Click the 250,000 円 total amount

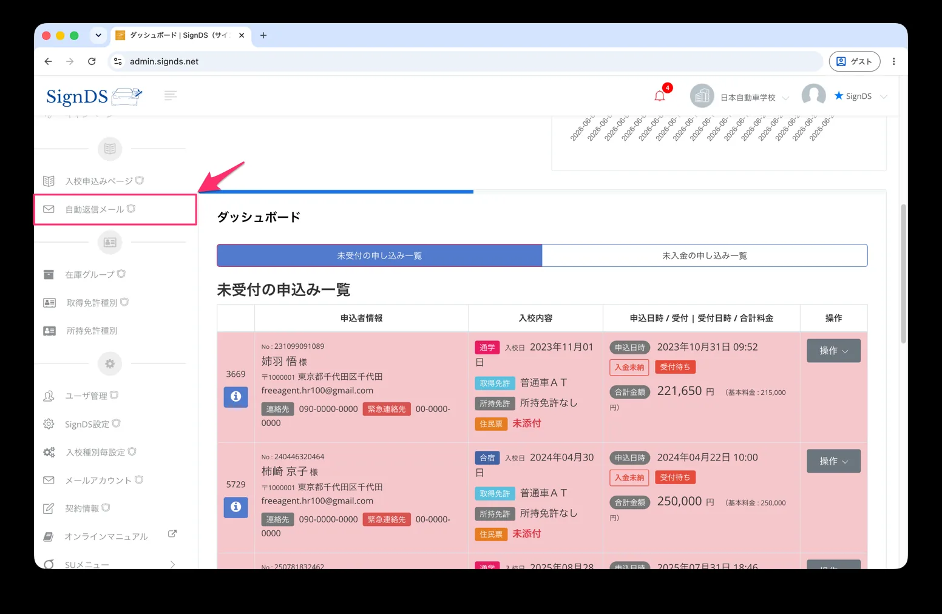[x=686, y=502]
